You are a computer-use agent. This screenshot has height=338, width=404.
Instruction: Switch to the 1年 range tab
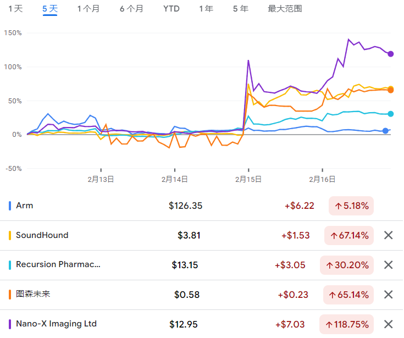[x=206, y=9]
